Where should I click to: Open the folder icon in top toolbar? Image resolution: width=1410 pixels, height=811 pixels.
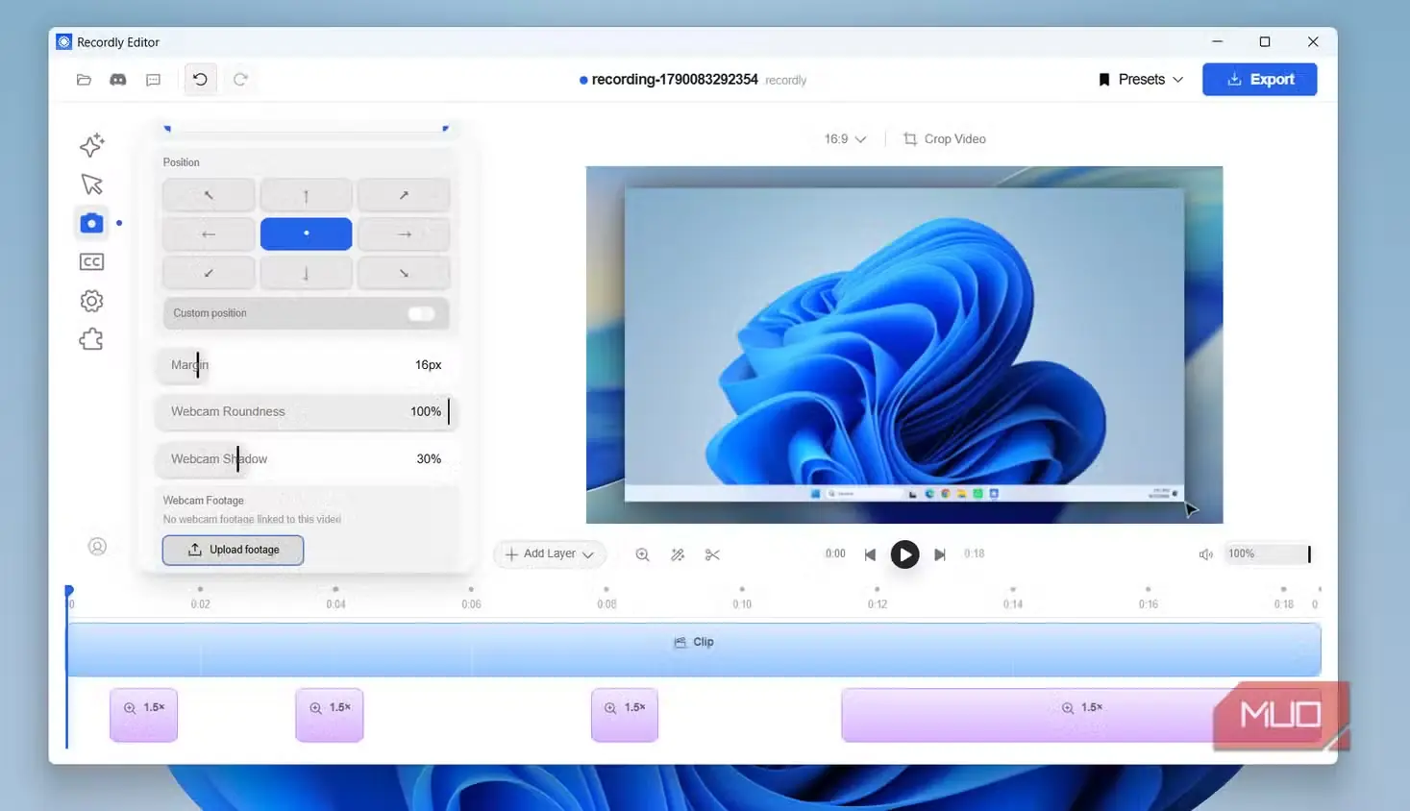point(84,80)
